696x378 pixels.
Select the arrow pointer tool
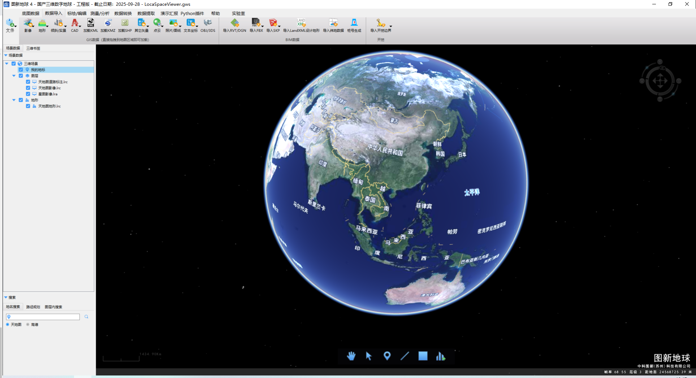click(369, 356)
